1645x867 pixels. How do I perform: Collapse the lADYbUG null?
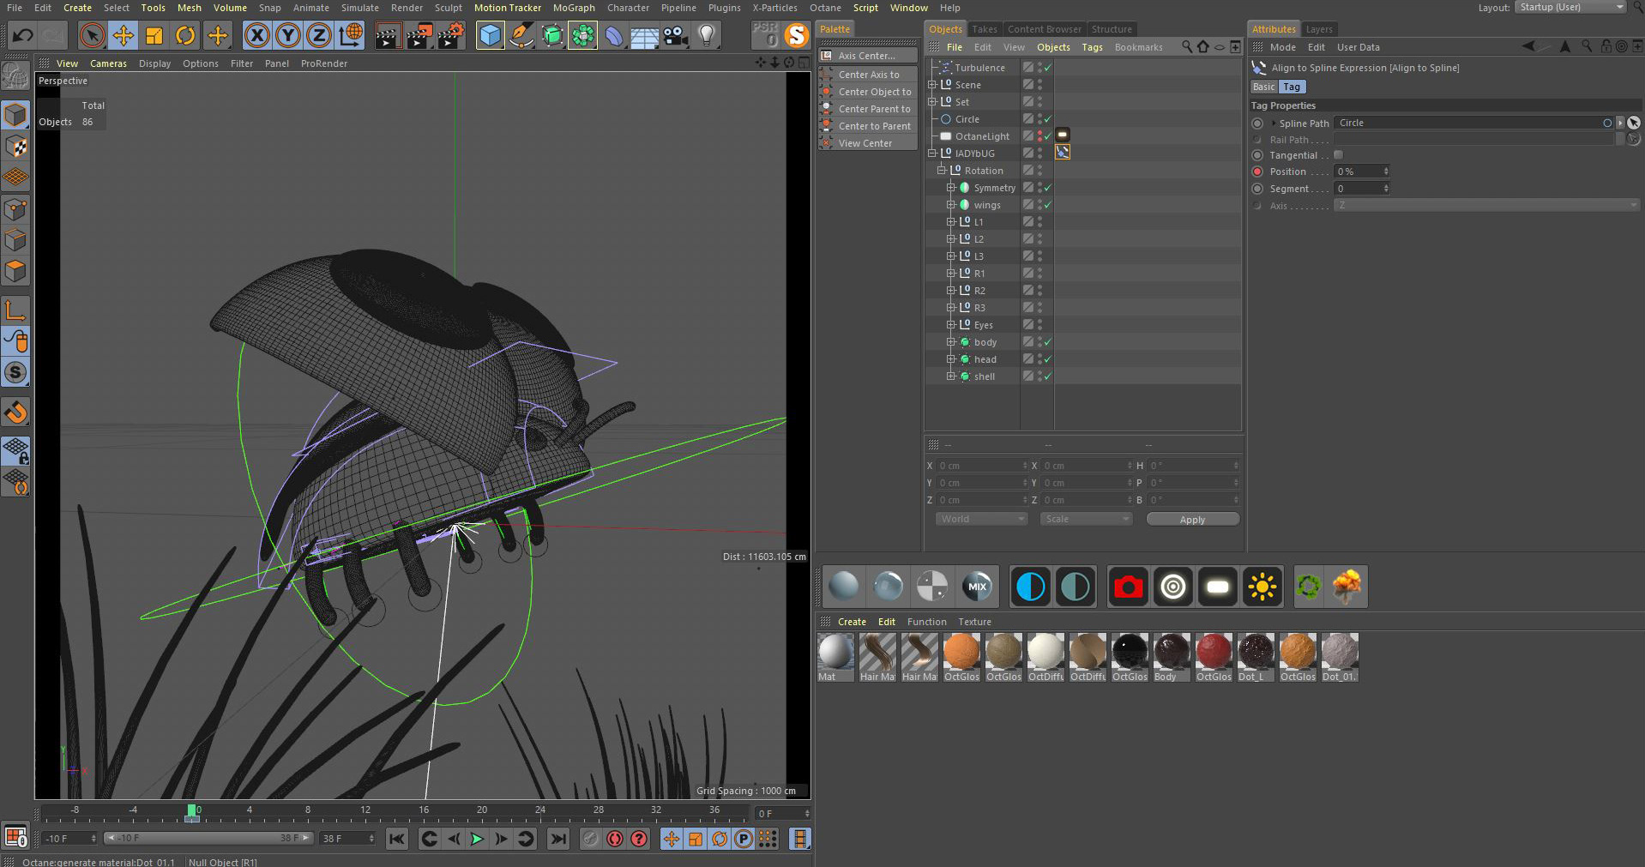[932, 154]
